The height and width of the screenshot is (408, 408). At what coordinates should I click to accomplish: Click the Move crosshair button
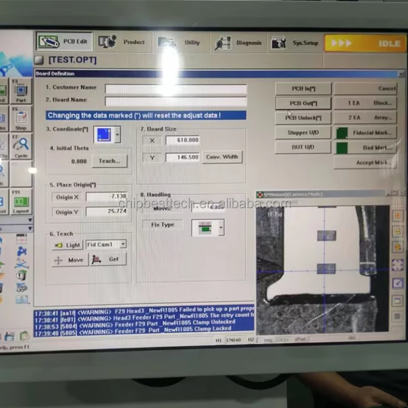click(70, 260)
